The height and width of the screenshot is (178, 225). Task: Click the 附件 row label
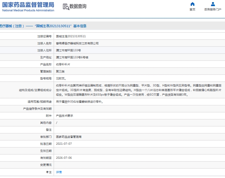(49, 116)
